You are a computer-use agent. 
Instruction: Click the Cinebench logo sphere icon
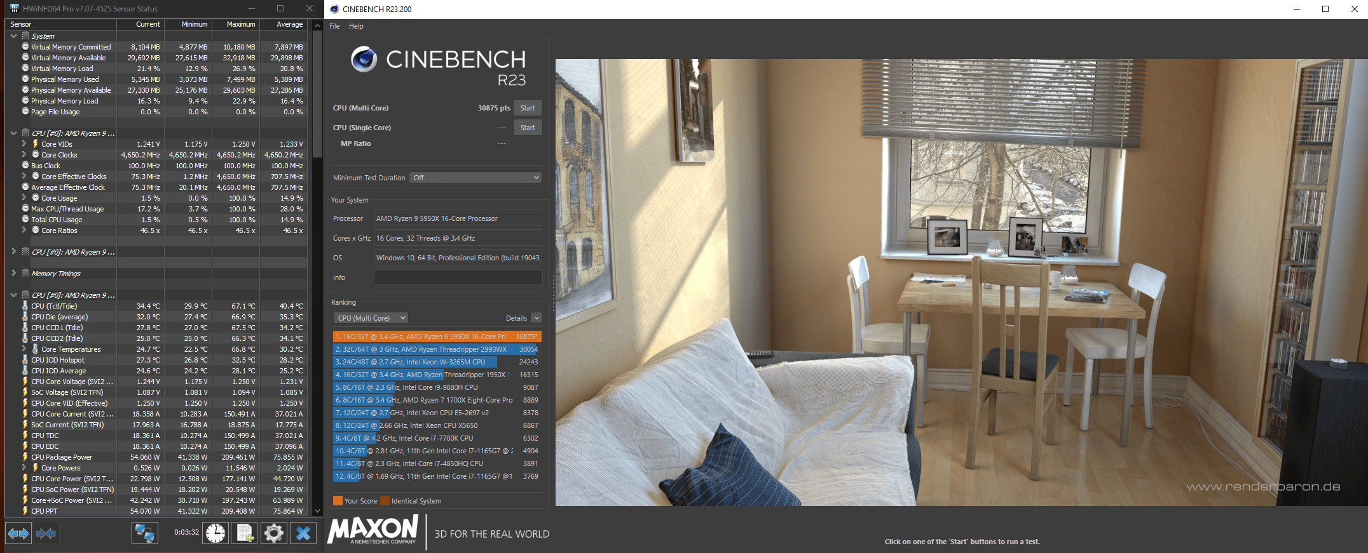(364, 59)
